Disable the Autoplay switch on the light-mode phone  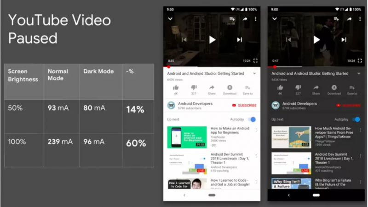(x=251, y=119)
